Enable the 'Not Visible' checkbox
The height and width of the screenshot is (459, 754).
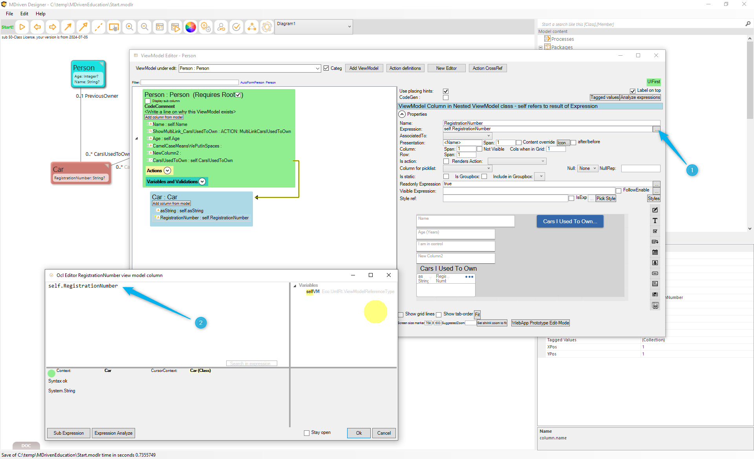click(479, 149)
